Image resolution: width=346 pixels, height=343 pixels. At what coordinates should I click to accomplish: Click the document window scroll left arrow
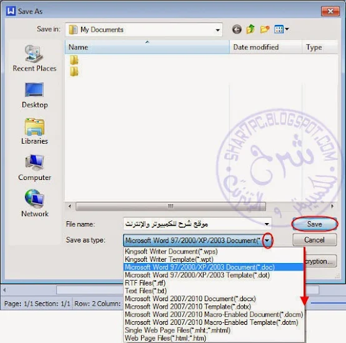coord(4,290)
